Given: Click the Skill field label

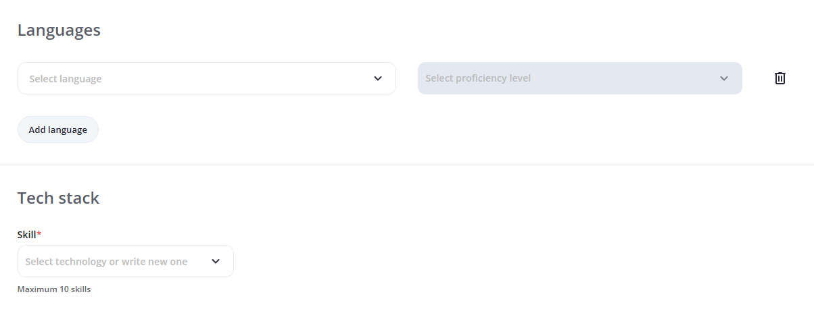Looking at the screenshot, I should [x=26, y=234].
